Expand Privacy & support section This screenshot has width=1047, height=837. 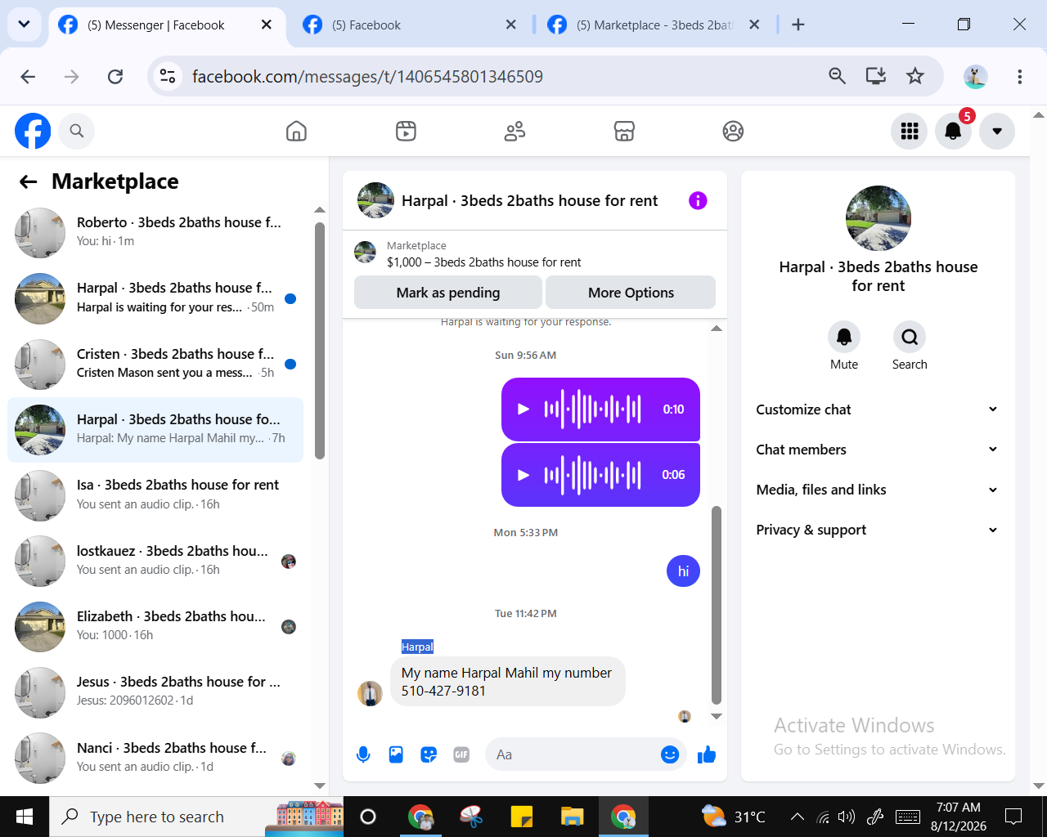(878, 530)
